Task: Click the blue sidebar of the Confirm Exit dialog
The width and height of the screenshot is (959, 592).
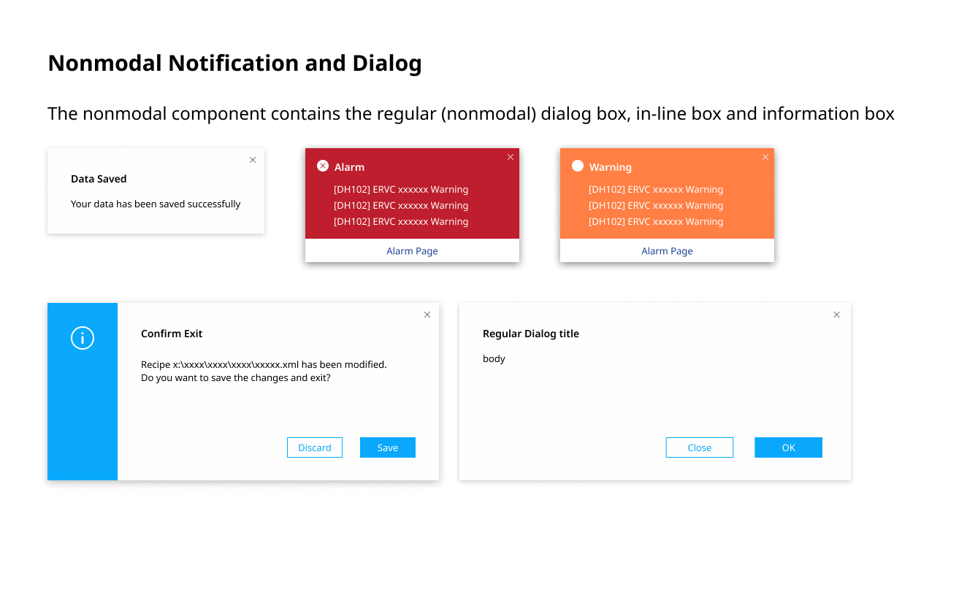Action: pos(83,391)
